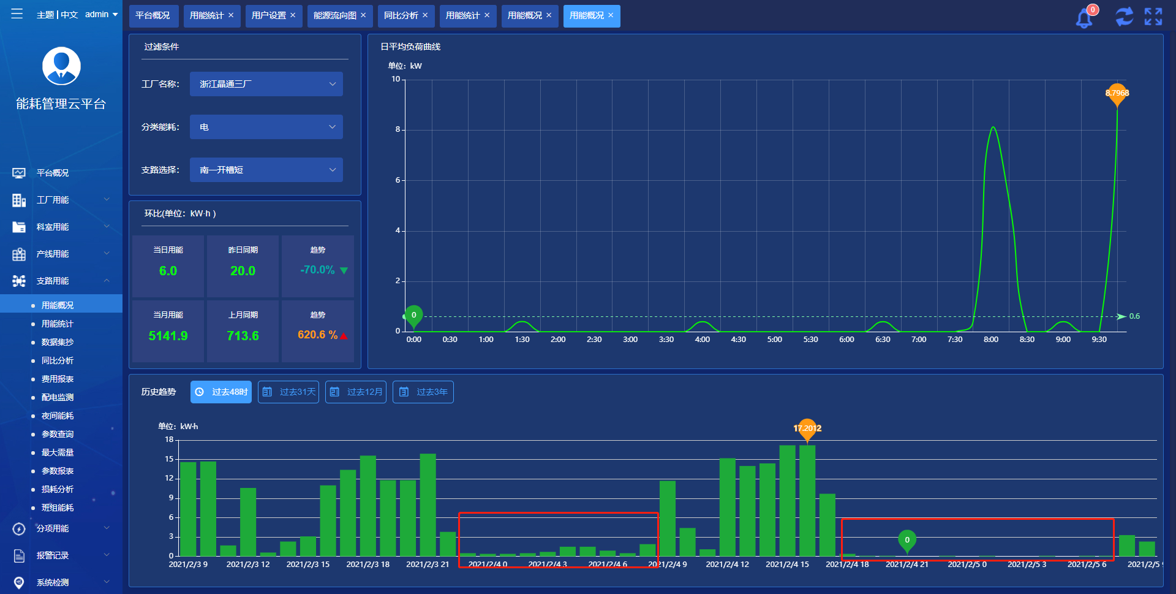The height and width of the screenshot is (594, 1176).
Task: Click the 分项用能 circular icon
Action: [x=19, y=528]
